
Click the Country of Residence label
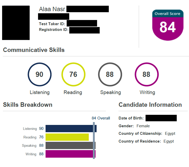[x=140, y=141]
